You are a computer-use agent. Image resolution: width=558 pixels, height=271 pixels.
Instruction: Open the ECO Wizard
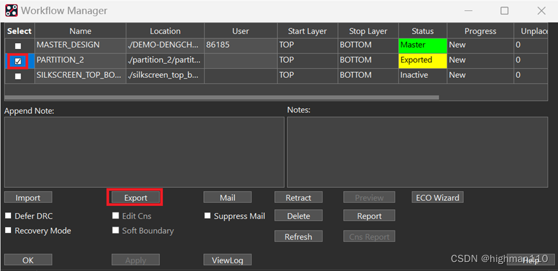tap(437, 198)
